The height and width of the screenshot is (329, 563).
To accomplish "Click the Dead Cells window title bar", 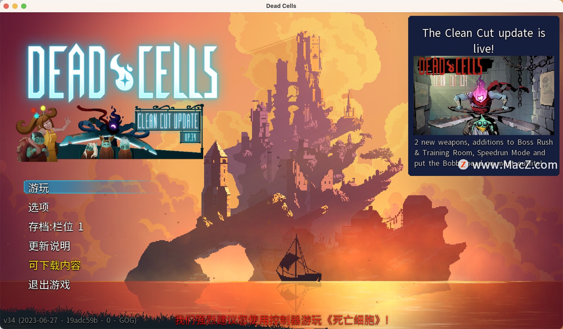I will [x=281, y=6].
